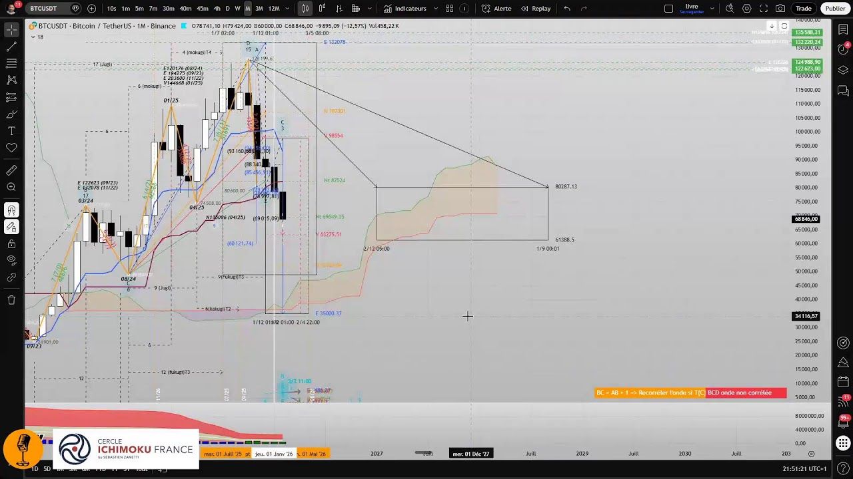Select the crosshair cursor tool
This screenshot has height=479, width=853.
coord(11,31)
